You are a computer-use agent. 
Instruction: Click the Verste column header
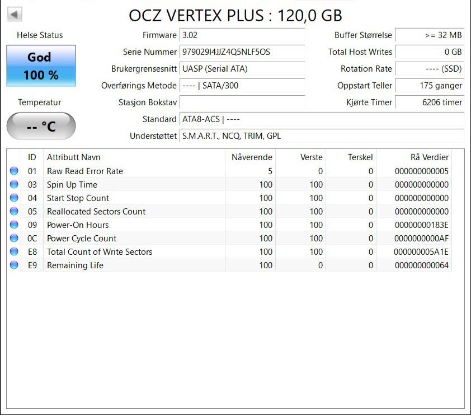pyautogui.click(x=301, y=157)
